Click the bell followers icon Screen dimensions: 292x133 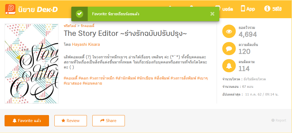229,66
